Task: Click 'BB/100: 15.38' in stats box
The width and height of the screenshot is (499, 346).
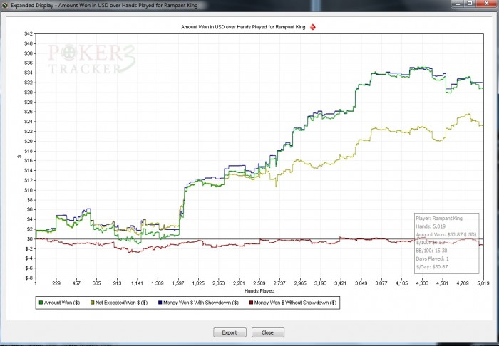Action: [431, 251]
